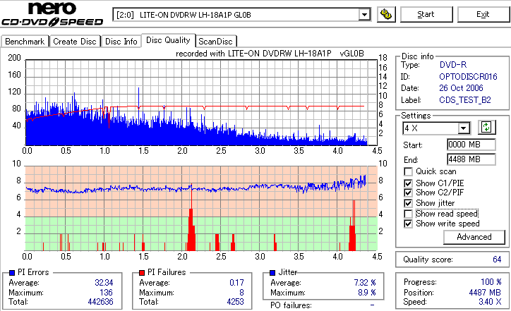
Task: Click the recorded with LITE-ON caption above graph
Action: point(270,54)
